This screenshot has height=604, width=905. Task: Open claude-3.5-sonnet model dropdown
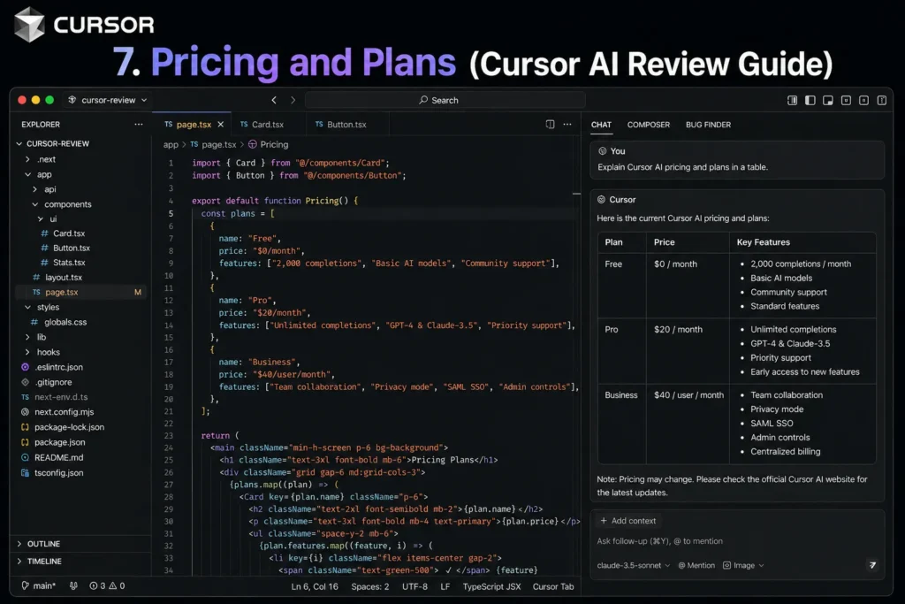[633, 565]
